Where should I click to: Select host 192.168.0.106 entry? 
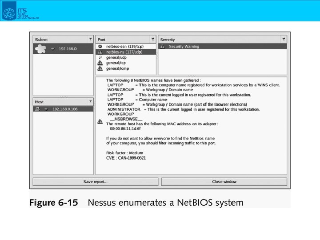pyautogui.click(x=63, y=109)
